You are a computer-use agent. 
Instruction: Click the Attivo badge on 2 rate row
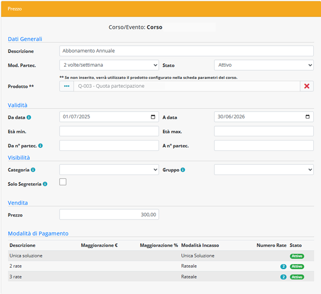[x=297, y=267]
